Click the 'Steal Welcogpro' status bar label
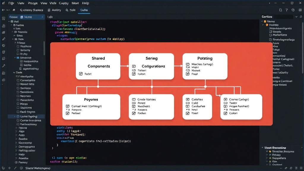 click(38, 168)
